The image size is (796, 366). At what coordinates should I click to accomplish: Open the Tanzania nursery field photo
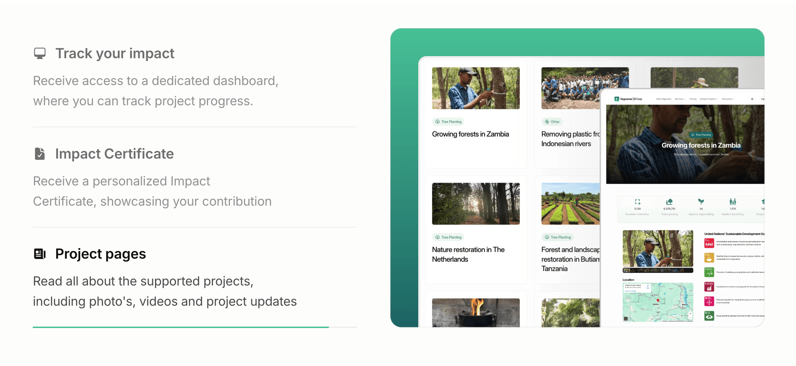tap(570, 204)
